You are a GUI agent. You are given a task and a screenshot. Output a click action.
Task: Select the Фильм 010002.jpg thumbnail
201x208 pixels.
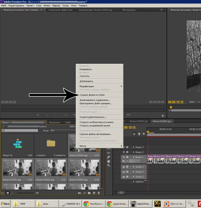[x=51, y=168]
